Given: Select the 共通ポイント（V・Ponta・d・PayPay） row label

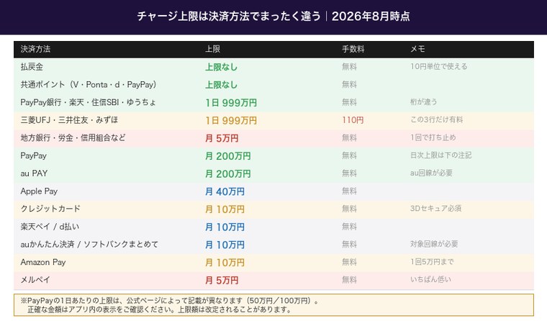Looking at the screenshot, I should click(x=89, y=84).
